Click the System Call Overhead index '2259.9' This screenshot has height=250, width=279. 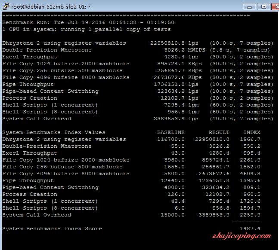(x=250, y=215)
